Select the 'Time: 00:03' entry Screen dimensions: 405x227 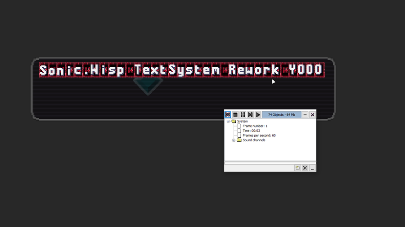coord(251,131)
